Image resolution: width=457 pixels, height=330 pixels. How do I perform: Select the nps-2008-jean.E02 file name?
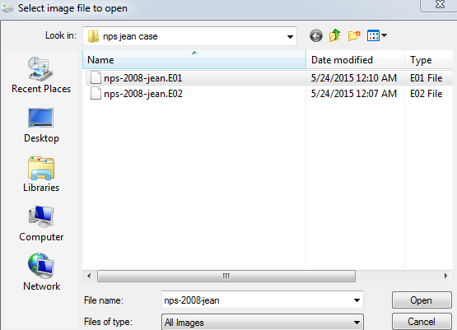(x=143, y=94)
